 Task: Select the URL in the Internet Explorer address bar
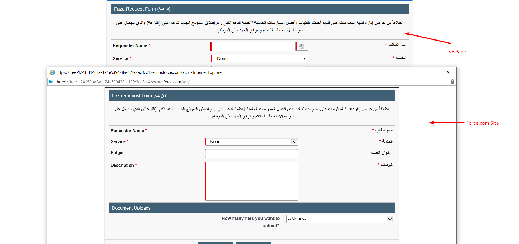123,82
